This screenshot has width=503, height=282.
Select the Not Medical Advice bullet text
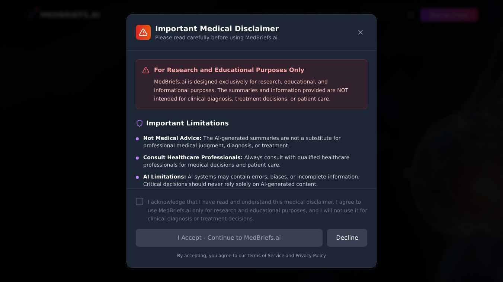click(172, 138)
